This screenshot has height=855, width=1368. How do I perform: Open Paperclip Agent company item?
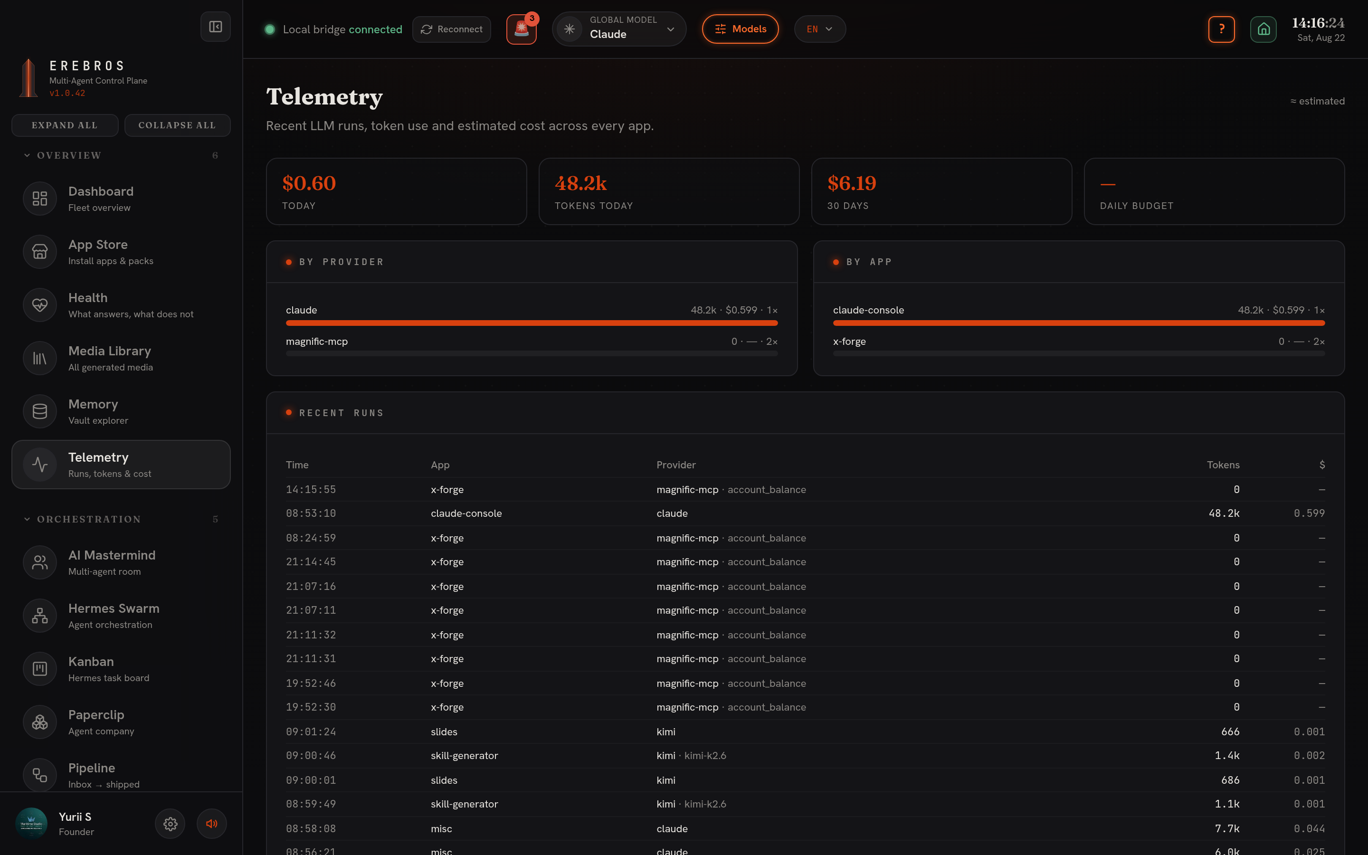(121, 722)
